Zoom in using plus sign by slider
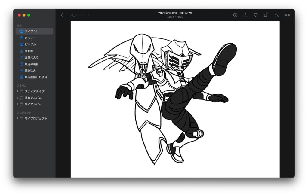This screenshot has height=195, width=308. click(x=88, y=15)
